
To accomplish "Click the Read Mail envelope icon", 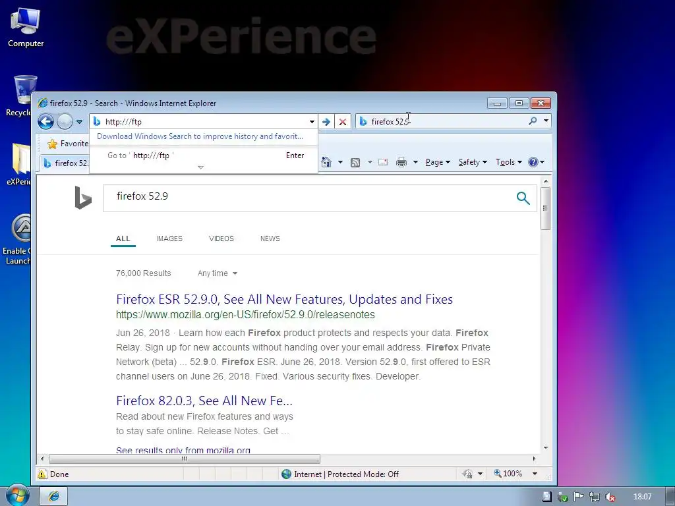I will [383, 162].
